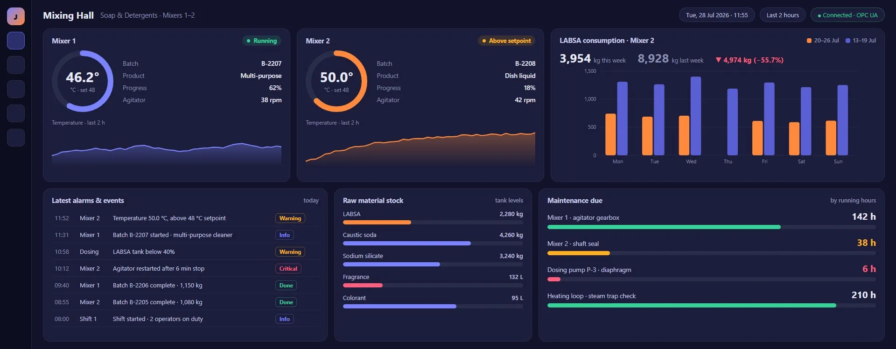Click the Warning badge on the 11:52 alarm
The image size is (896, 349).
[290, 218]
